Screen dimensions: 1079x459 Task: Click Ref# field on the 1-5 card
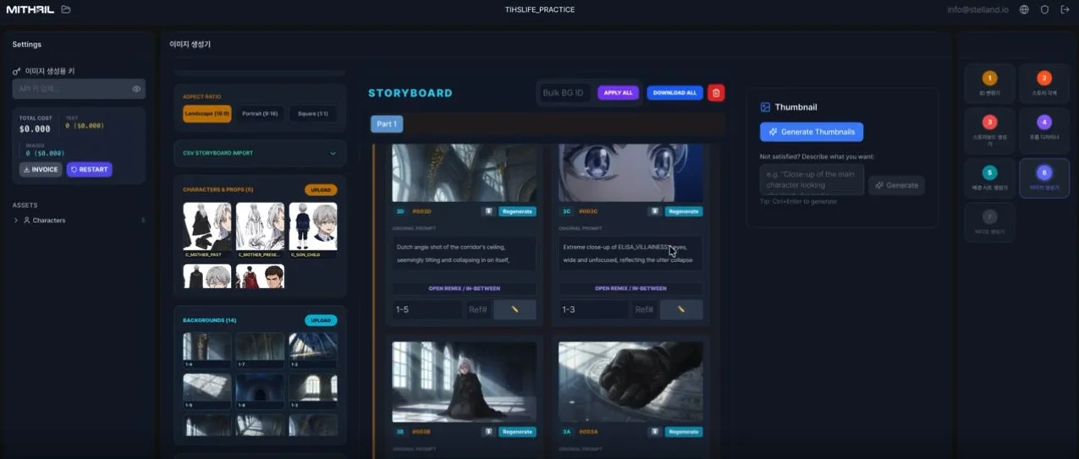click(x=478, y=309)
